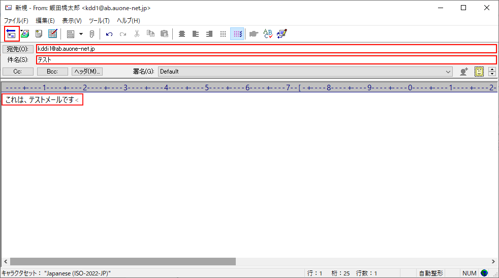The width and height of the screenshot is (499, 278).
Task: Click the Cc: button
Action: coord(18,72)
